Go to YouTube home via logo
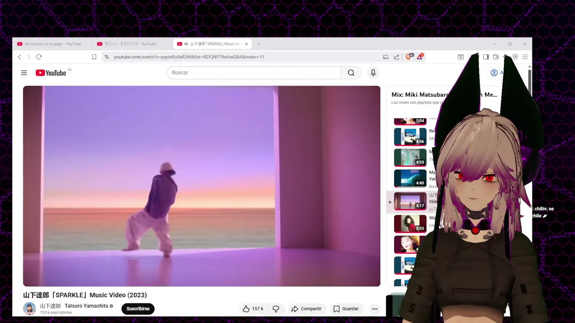This screenshot has height=323, width=575. pos(51,73)
